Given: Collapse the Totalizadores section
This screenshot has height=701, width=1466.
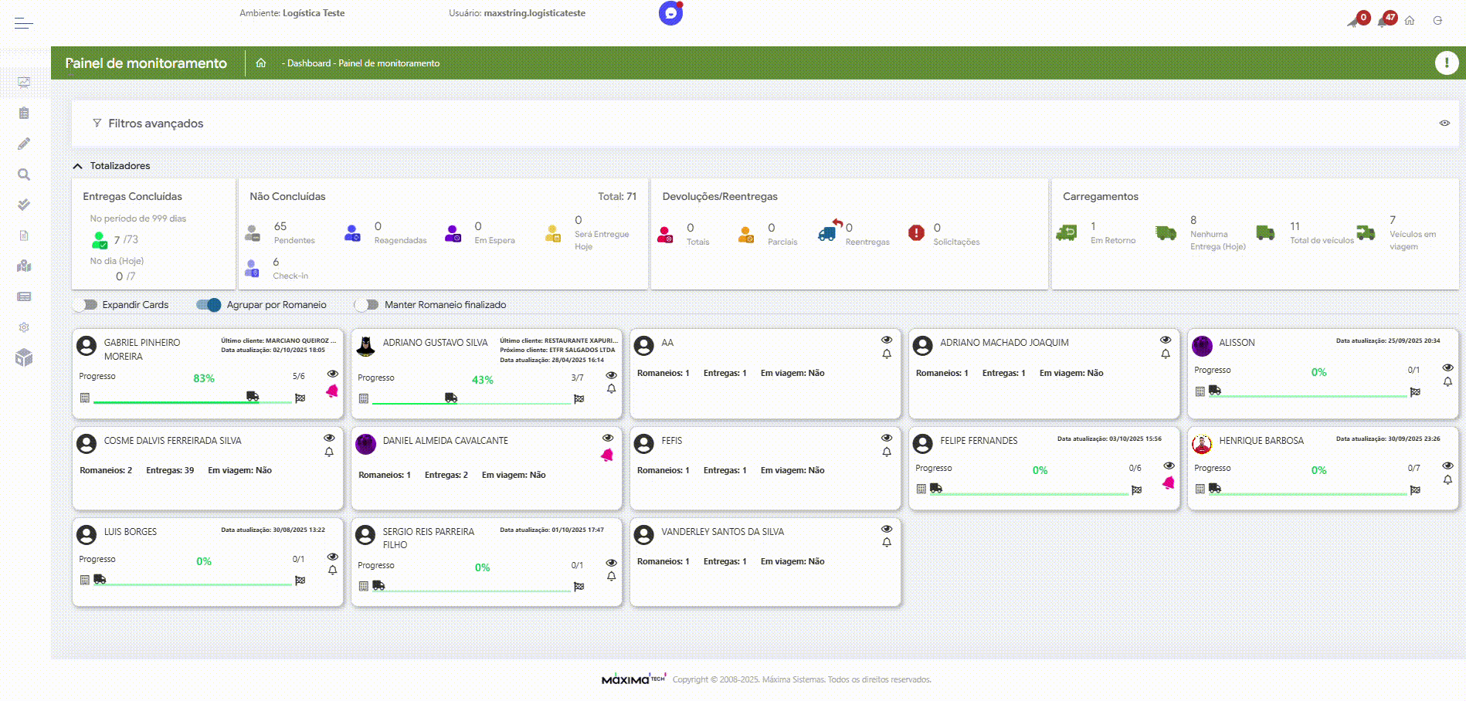Looking at the screenshot, I should (x=78, y=166).
